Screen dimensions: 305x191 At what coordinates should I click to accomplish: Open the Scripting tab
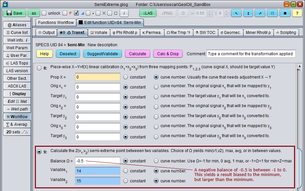pyautogui.click(x=286, y=33)
